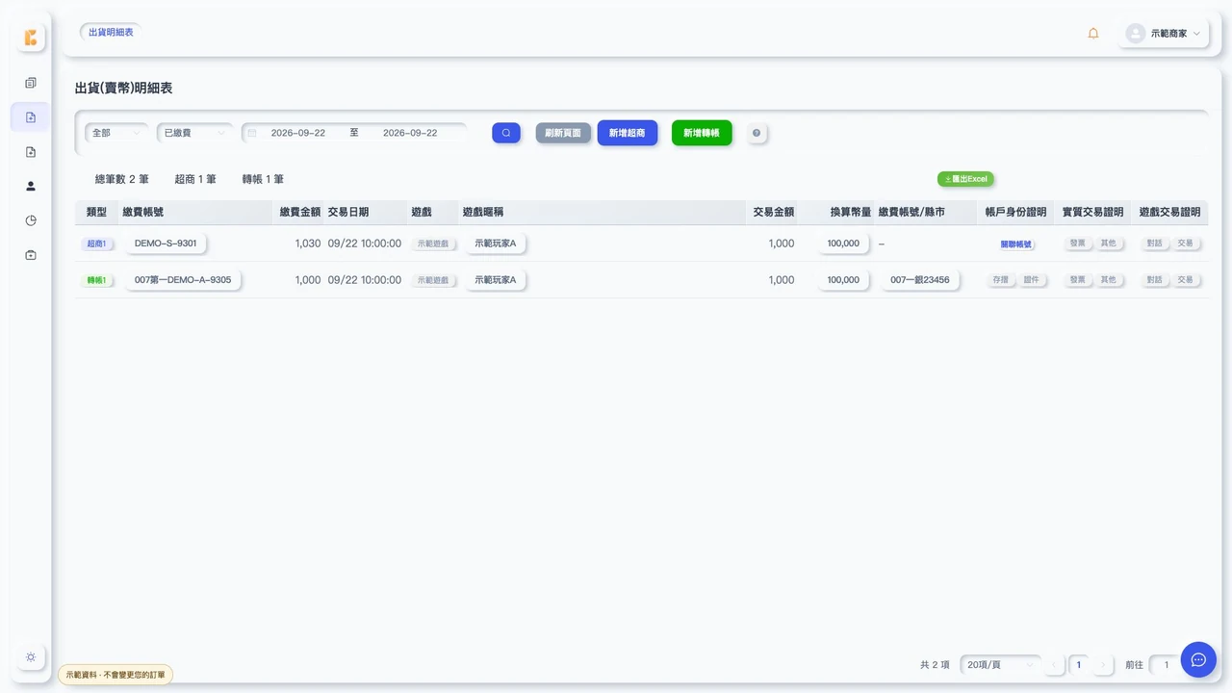Click the 前往 page number input
Image resolution: width=1232 pixels, height=693 pixels.
pyautogui.click(x=1166, y=665)
